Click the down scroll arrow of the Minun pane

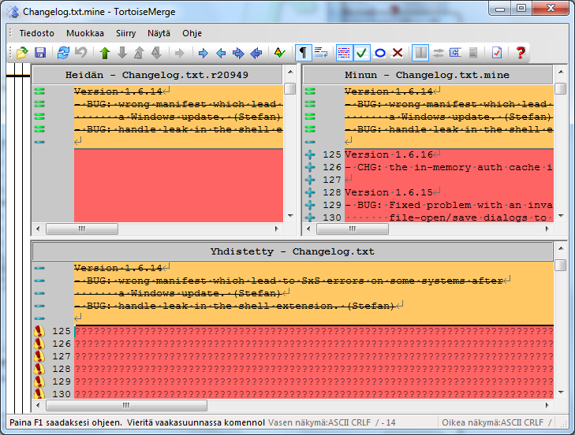pos(561,216)
